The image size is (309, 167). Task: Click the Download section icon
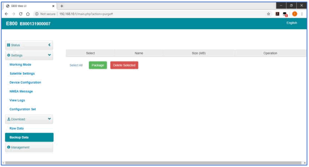9,119
